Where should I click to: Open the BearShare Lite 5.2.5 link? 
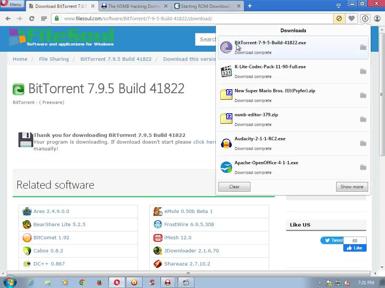click(59, 224)
